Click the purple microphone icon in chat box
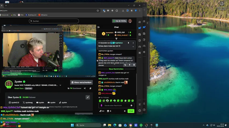Image resolution: width=229 pixels, height=128 pixels. 101,106
